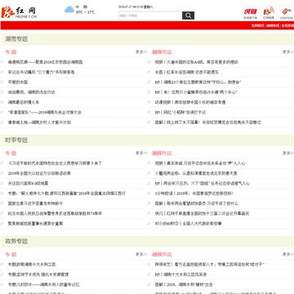Open 拜师学艺！看万名高技能领军人才 link

pos(210,265)
